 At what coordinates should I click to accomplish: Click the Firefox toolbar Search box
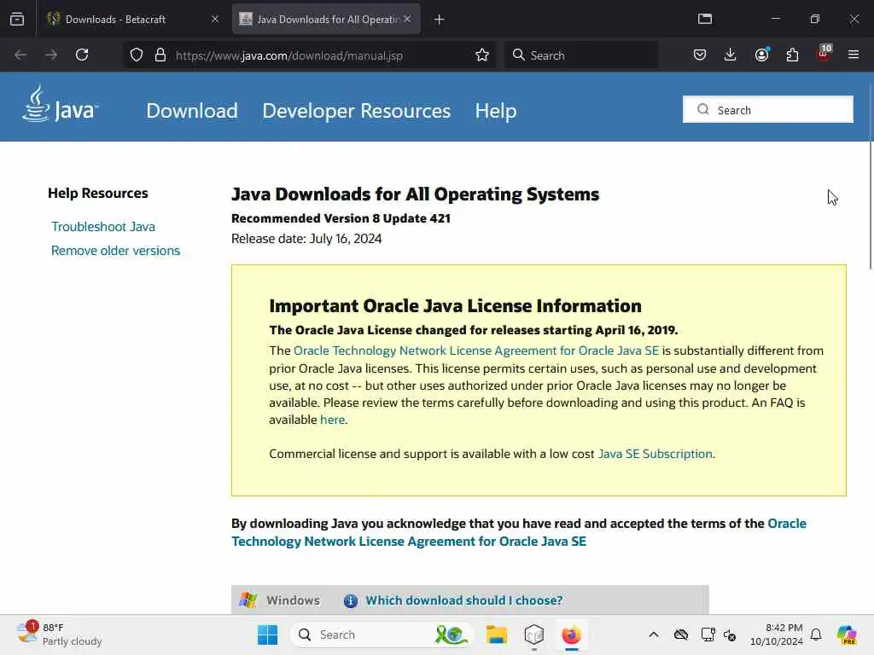click(581, 55)
